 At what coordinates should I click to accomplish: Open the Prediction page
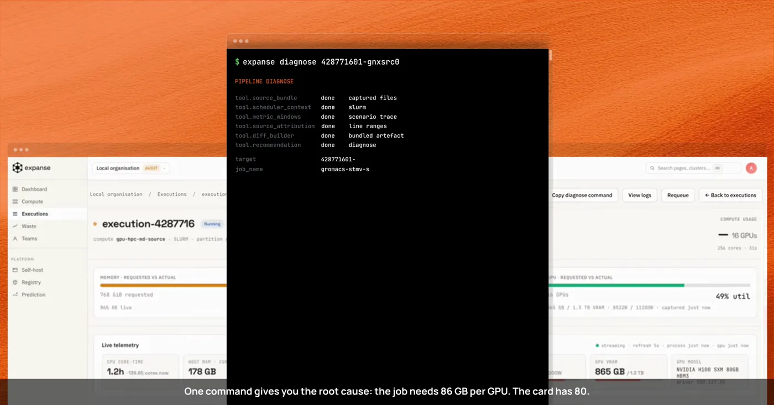coord(33,294)
